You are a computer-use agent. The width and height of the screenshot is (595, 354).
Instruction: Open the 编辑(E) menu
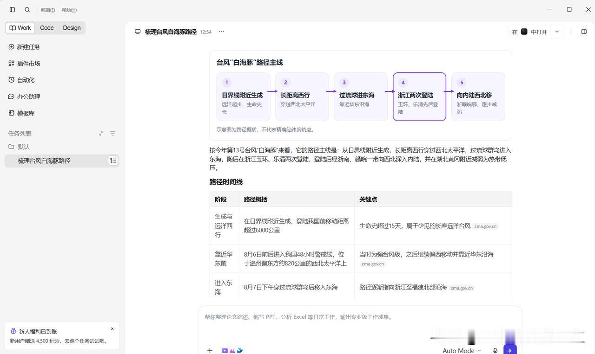pyautogui.click(x=47, y=10)
